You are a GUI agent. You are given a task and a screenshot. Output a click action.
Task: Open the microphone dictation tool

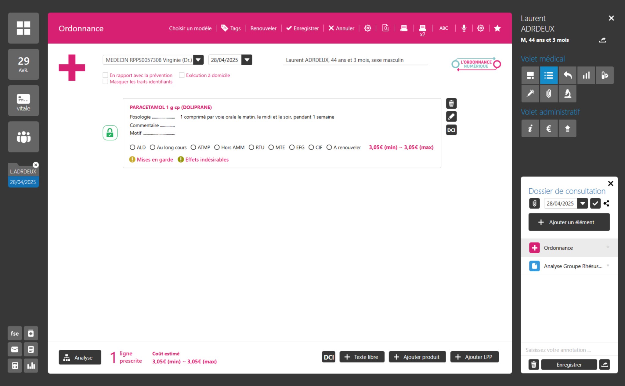click(x=464, y=28)
